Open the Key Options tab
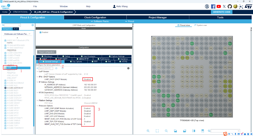The height and width of the screenshot is (136, 253). point(76,61)
